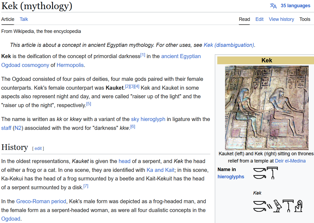Open citation reference [3]

[x=132, y=86]
